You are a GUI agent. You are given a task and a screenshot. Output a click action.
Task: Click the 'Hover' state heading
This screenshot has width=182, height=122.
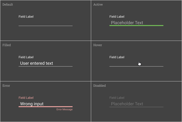[x=98, y=45]
